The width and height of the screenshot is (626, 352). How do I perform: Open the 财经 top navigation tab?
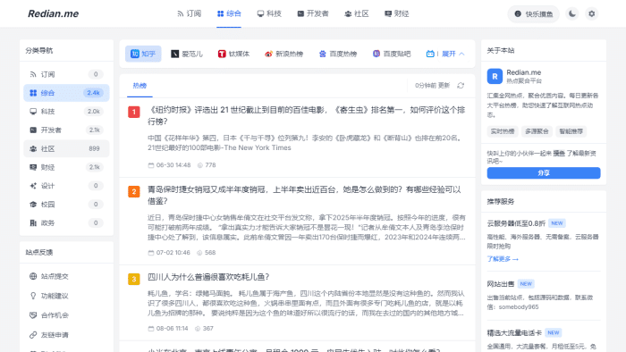[x=396, y=13]
